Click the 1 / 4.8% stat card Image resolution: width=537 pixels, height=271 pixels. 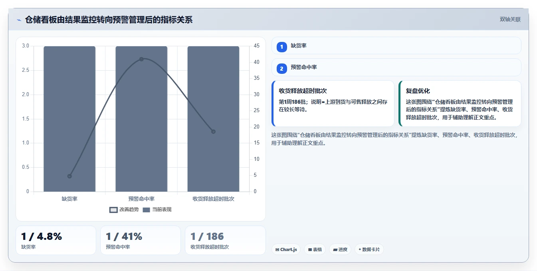(56, 240)
